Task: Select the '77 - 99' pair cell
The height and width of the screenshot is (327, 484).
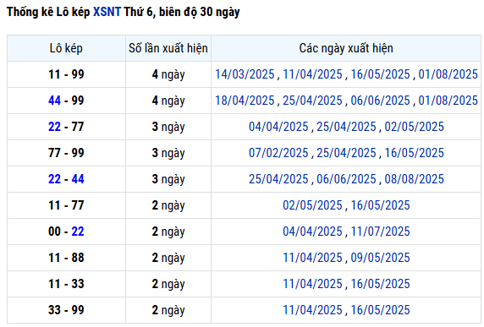Action: point(66,153)
